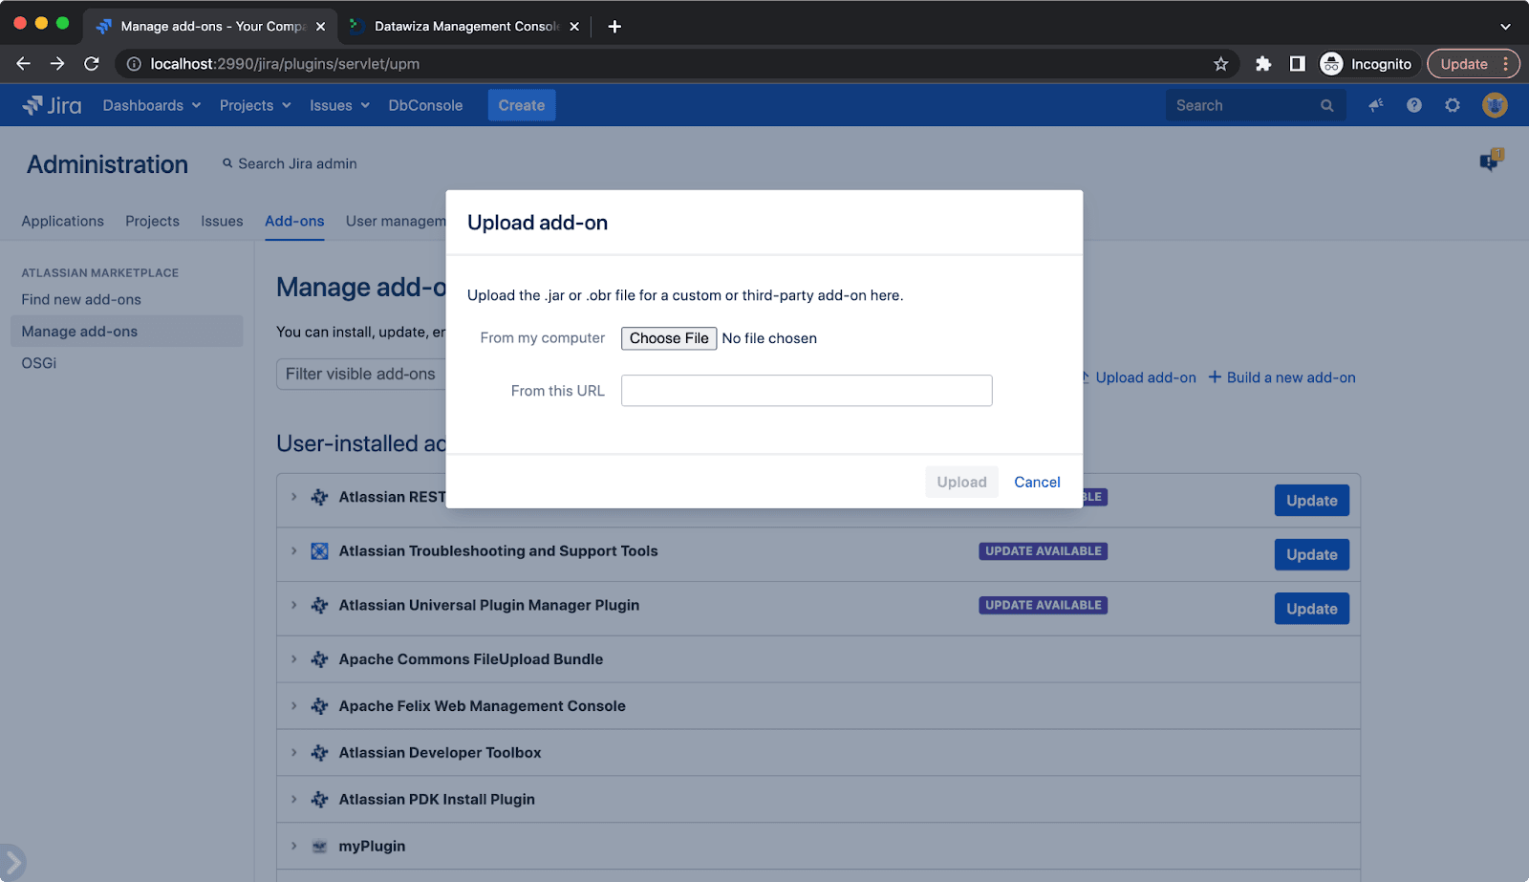
Task: Click the Apache Commons FileUpload plugin icon
Action: [x=320, y=659]
